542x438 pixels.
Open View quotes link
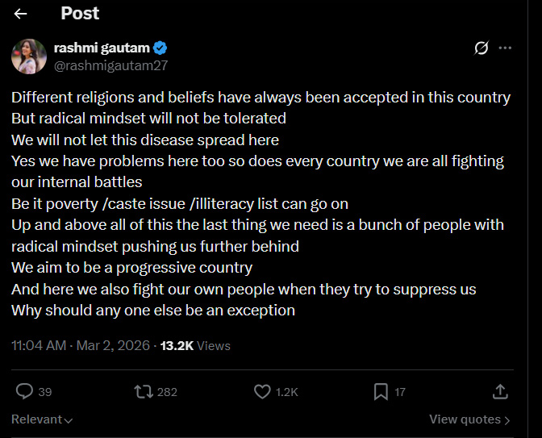click(x=465, y=419)
